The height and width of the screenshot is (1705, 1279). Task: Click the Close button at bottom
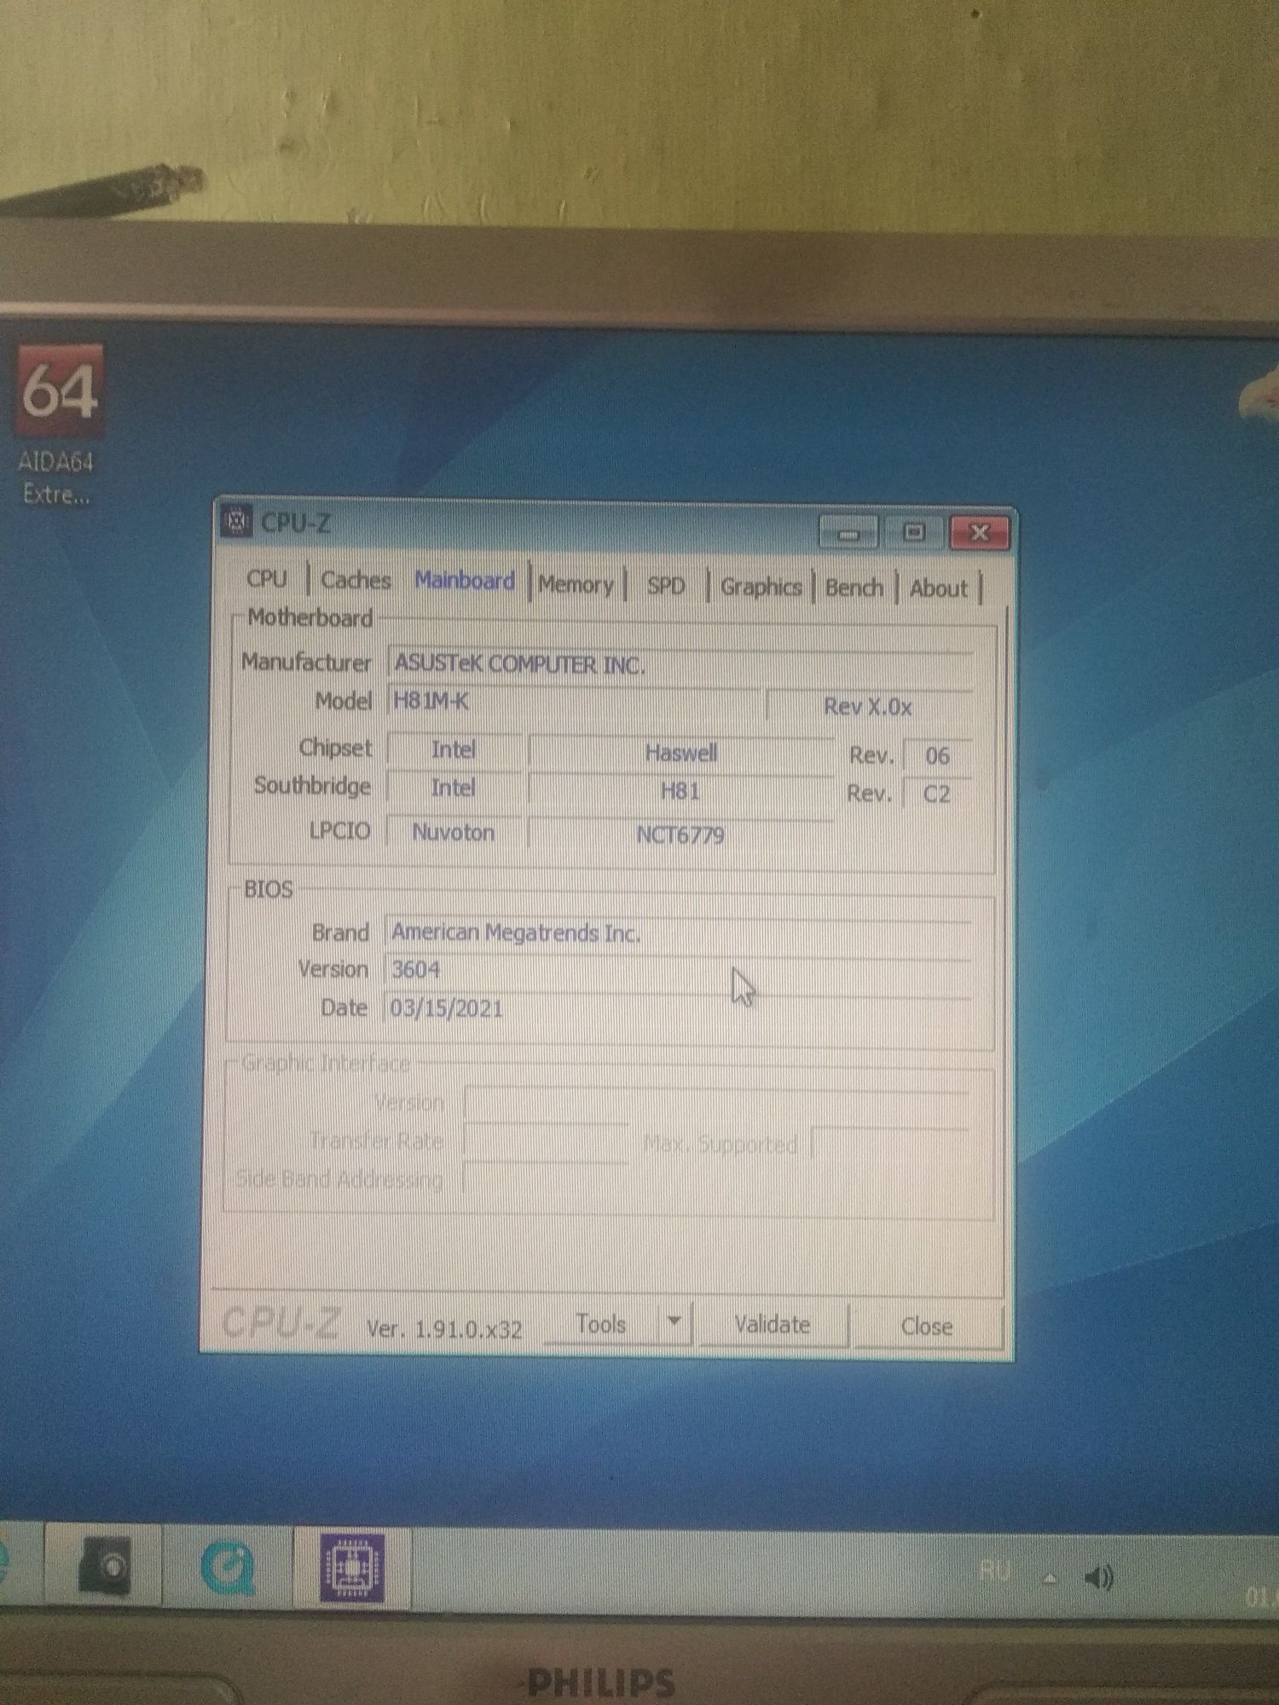(x=927, y=1326)
